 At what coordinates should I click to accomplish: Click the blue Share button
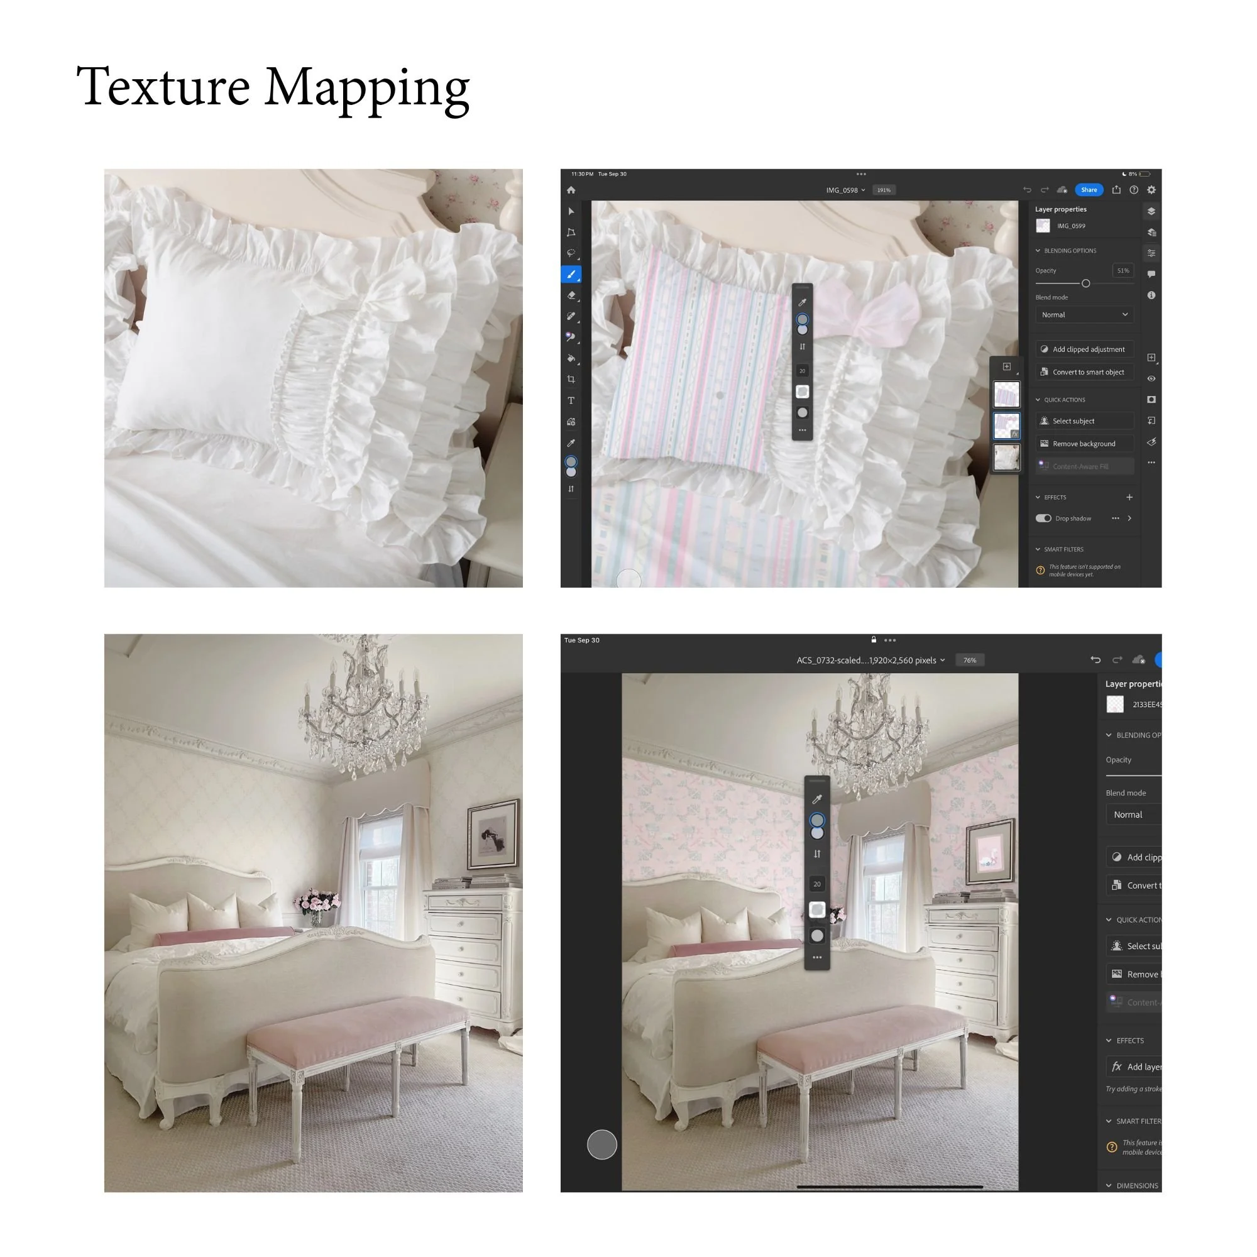click(1089, 190)
